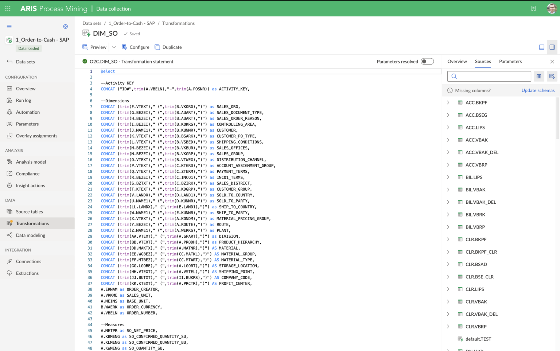Open the Preview dropdown arrow
Screen dimensions: 560x351
pyautogui.click(x=114, y=47)
